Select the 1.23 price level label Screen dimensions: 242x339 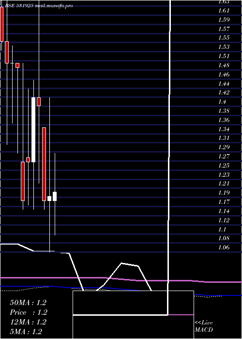point(224,175)
